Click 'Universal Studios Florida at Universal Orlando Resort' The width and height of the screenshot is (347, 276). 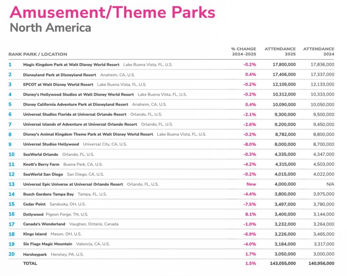pyautogui.click(x=75, y=115)
